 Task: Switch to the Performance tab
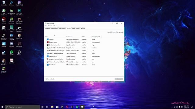tap(55, 28)
